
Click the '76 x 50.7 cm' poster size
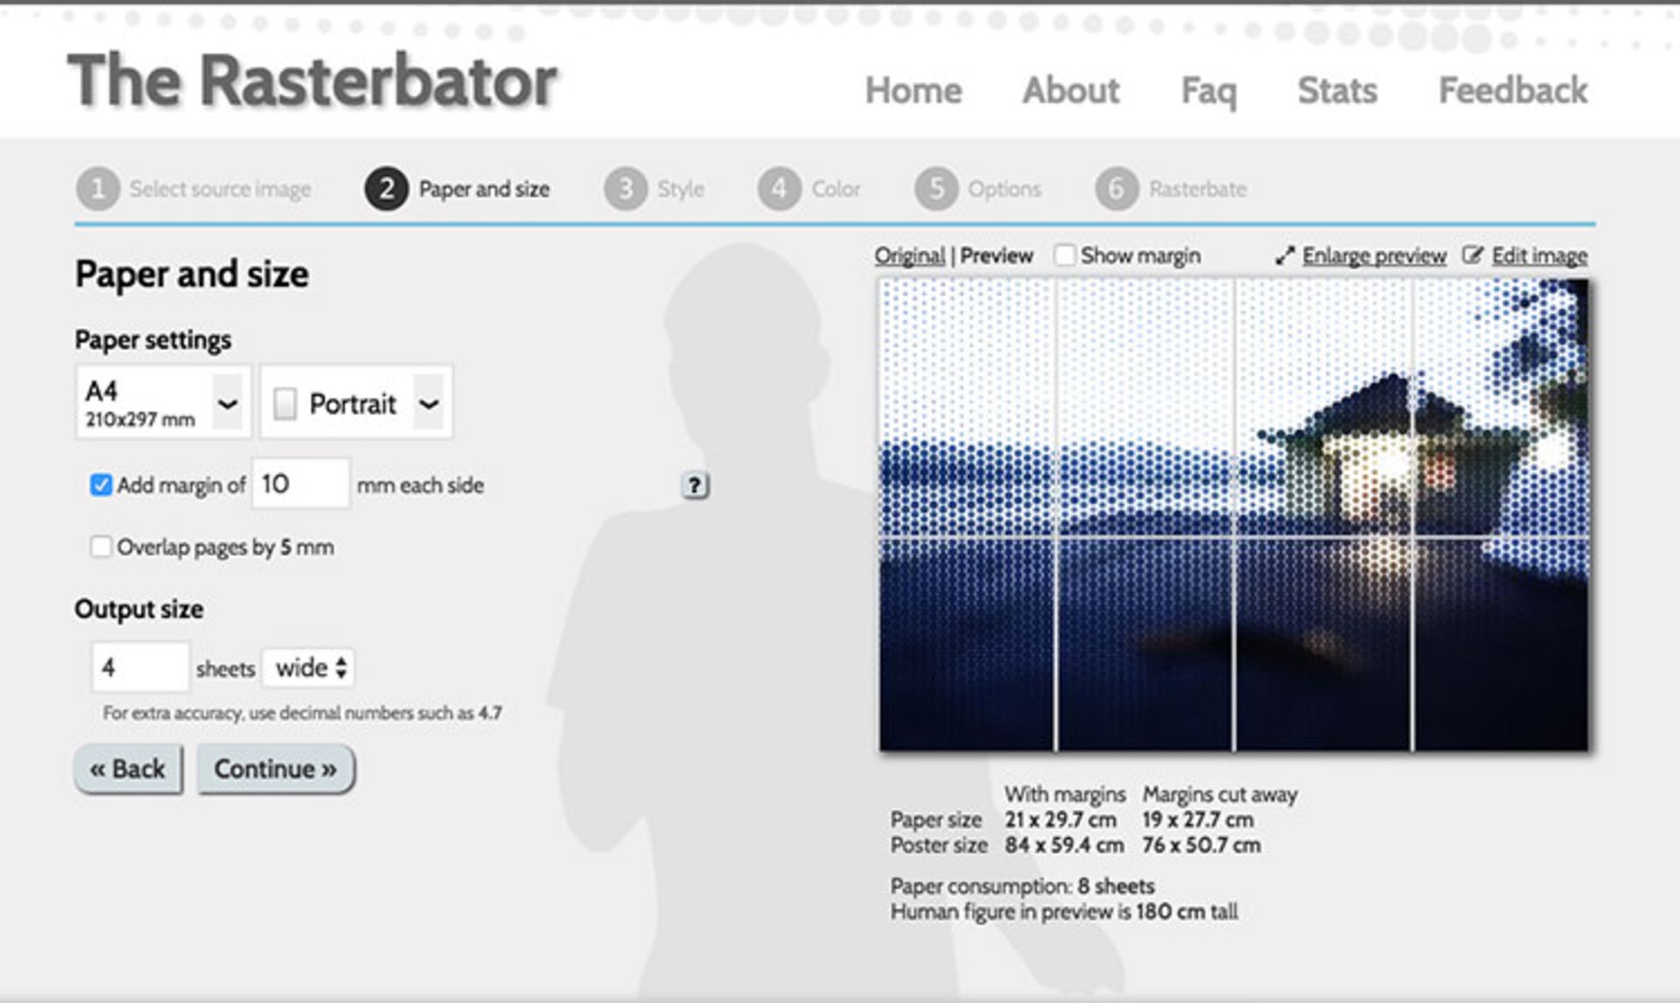click(x=1201, y=846)
